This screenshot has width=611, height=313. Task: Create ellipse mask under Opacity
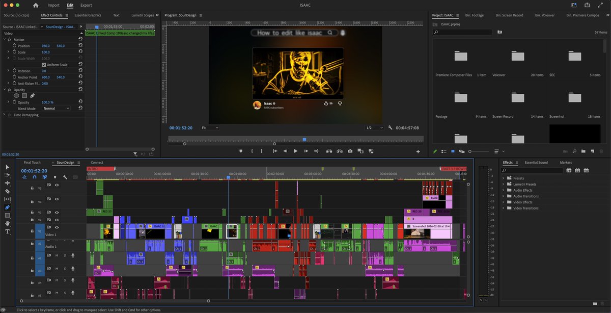click(x=16, y=95)
